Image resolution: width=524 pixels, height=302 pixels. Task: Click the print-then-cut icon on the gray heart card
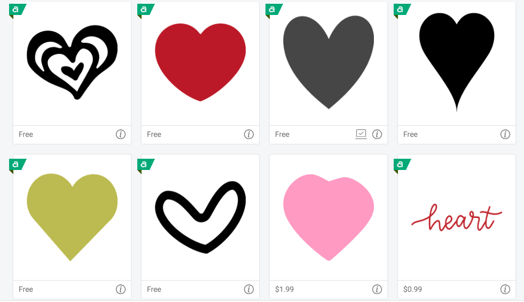(361, 134)
